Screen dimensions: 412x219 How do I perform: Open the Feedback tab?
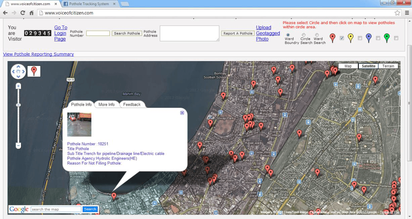132,104
